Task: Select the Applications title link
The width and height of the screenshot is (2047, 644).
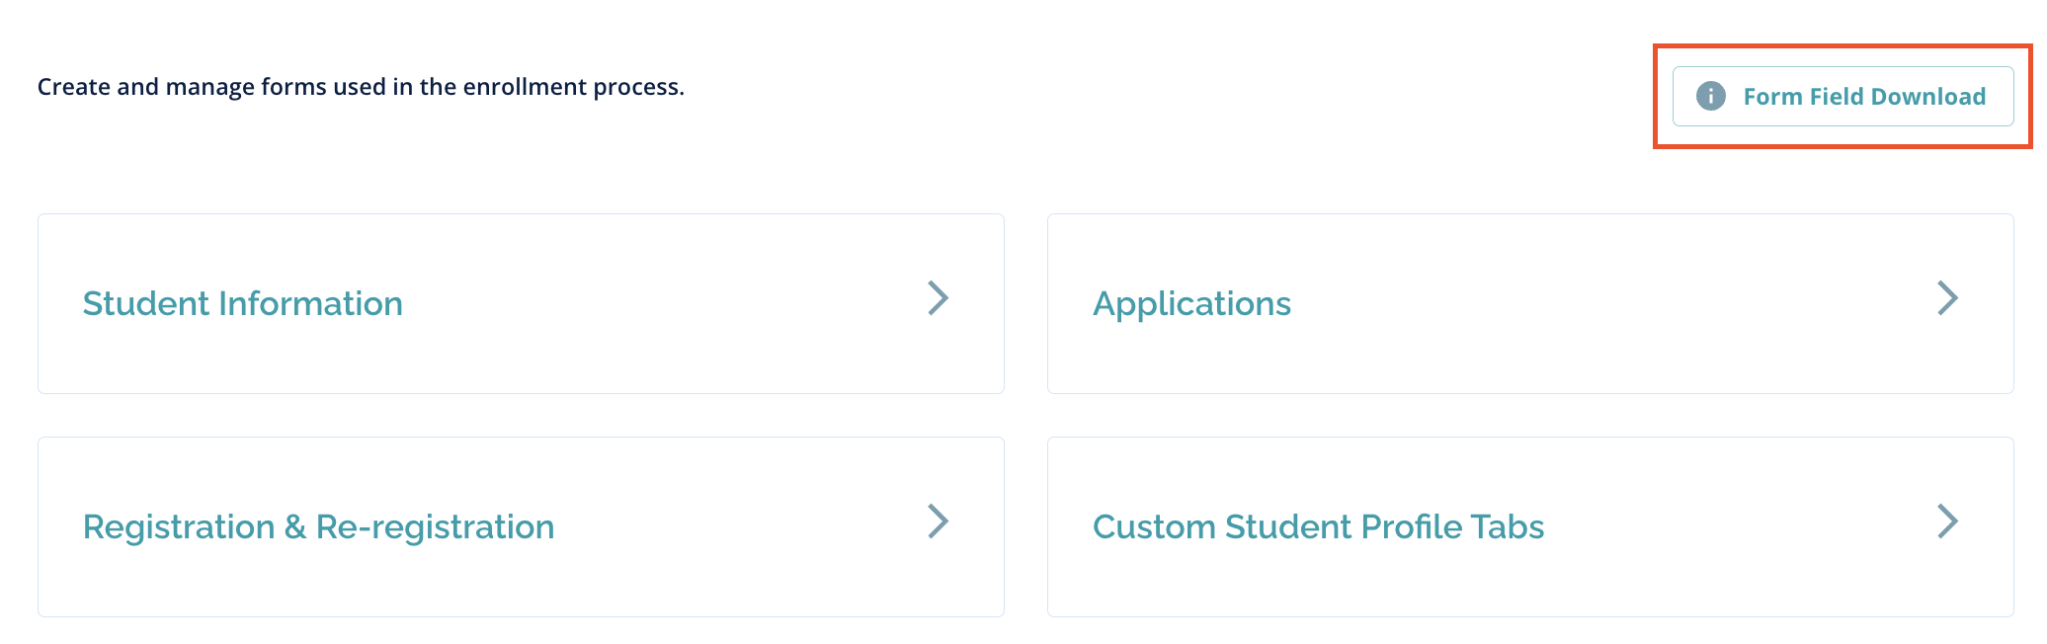Action: pos(1190,303)
